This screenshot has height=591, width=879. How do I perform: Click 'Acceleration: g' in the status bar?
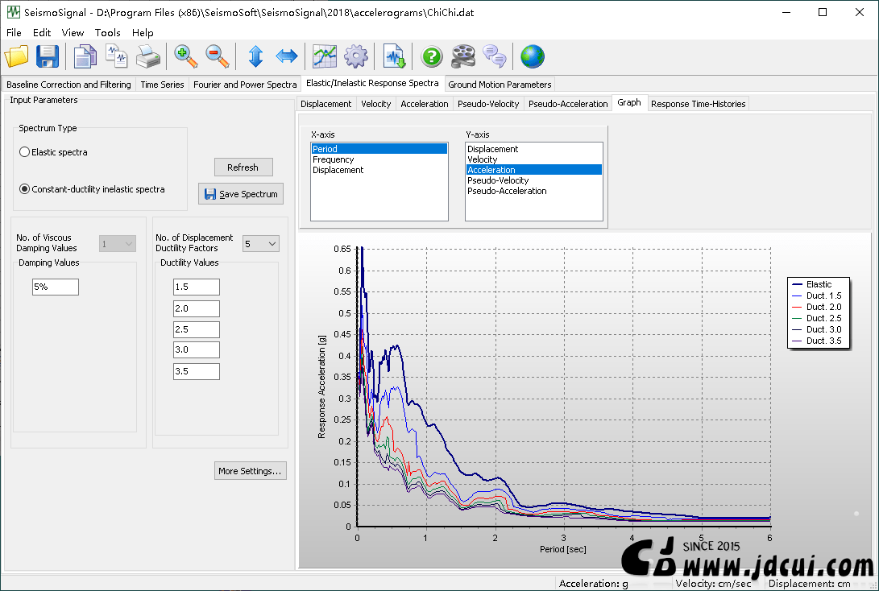click(x=594, y=584)
